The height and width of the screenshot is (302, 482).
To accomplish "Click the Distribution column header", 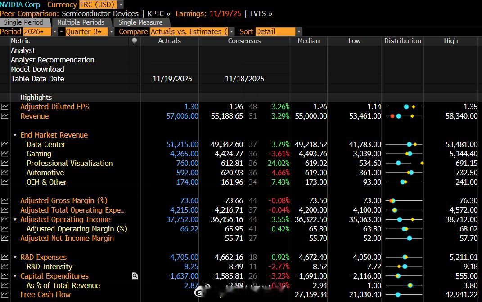I will 403,41.
